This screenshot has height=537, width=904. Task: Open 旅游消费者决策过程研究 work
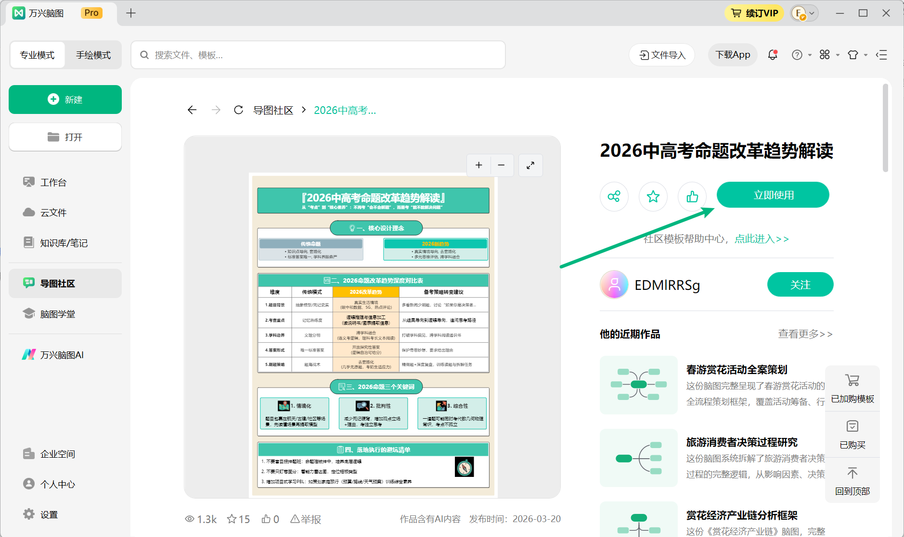742,442
